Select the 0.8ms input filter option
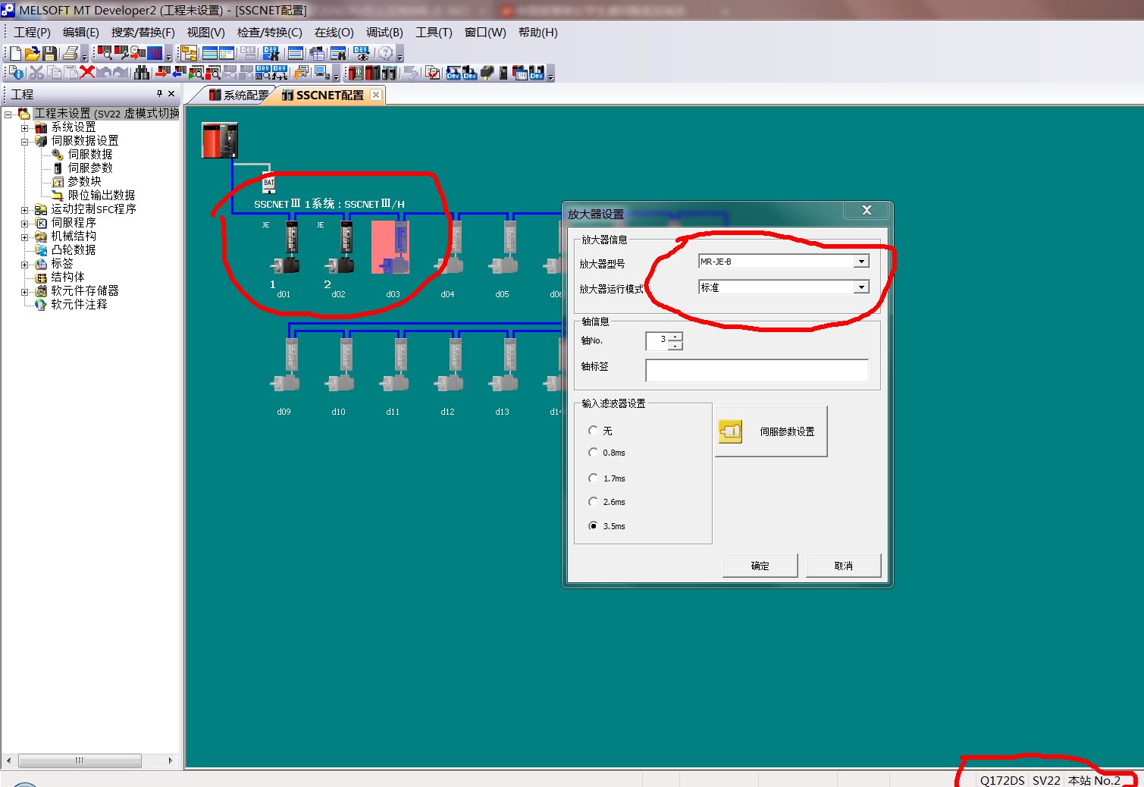 [593, 453]
